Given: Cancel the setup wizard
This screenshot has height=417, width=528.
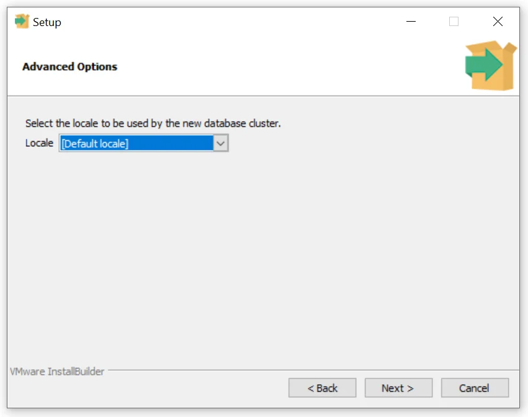Looking at the screenshot, I should (475, 388).
